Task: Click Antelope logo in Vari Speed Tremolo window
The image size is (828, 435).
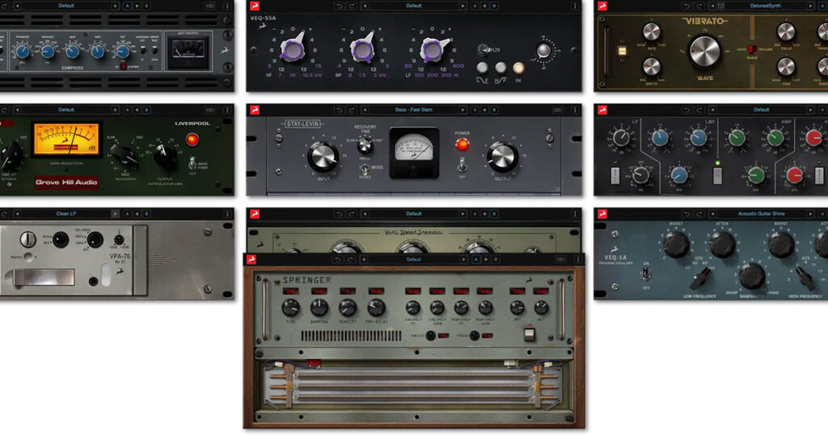Action: (255, 213)
